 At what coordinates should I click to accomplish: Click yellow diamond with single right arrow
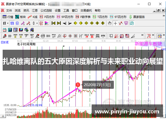81,23
